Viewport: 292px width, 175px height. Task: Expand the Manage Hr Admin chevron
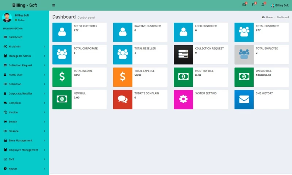click(x=44, y=56)
